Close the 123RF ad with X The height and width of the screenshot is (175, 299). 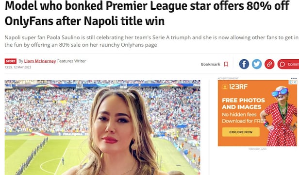tap(295, 82)
